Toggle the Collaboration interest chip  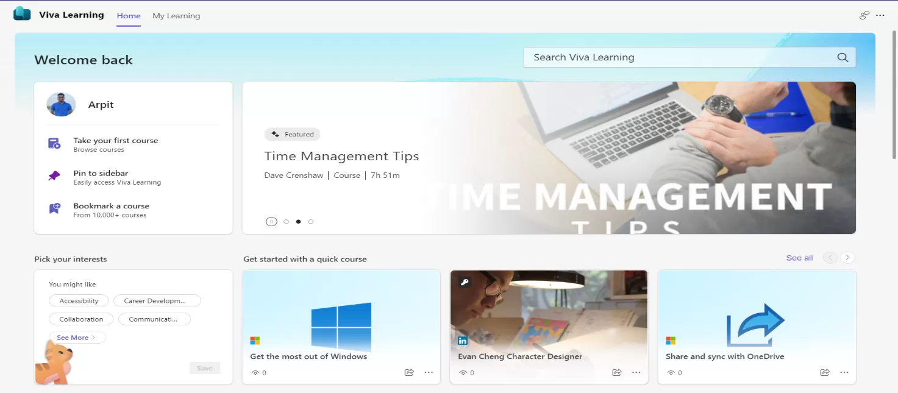point(81,319)
